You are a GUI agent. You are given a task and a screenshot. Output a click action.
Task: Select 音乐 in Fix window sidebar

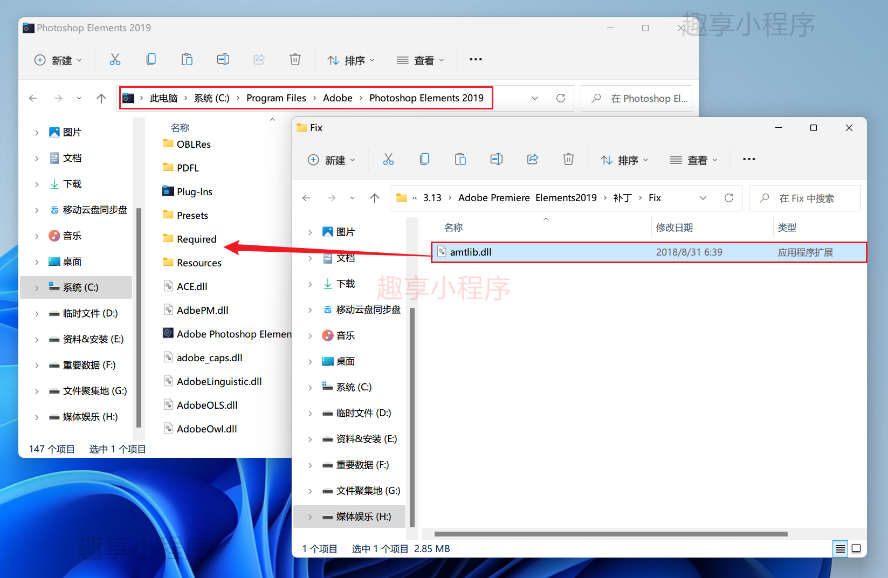pos(345,335)
